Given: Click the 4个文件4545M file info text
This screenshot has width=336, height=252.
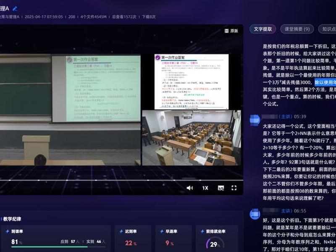Looking at the screenshot, I should click(x=93, y=17).
